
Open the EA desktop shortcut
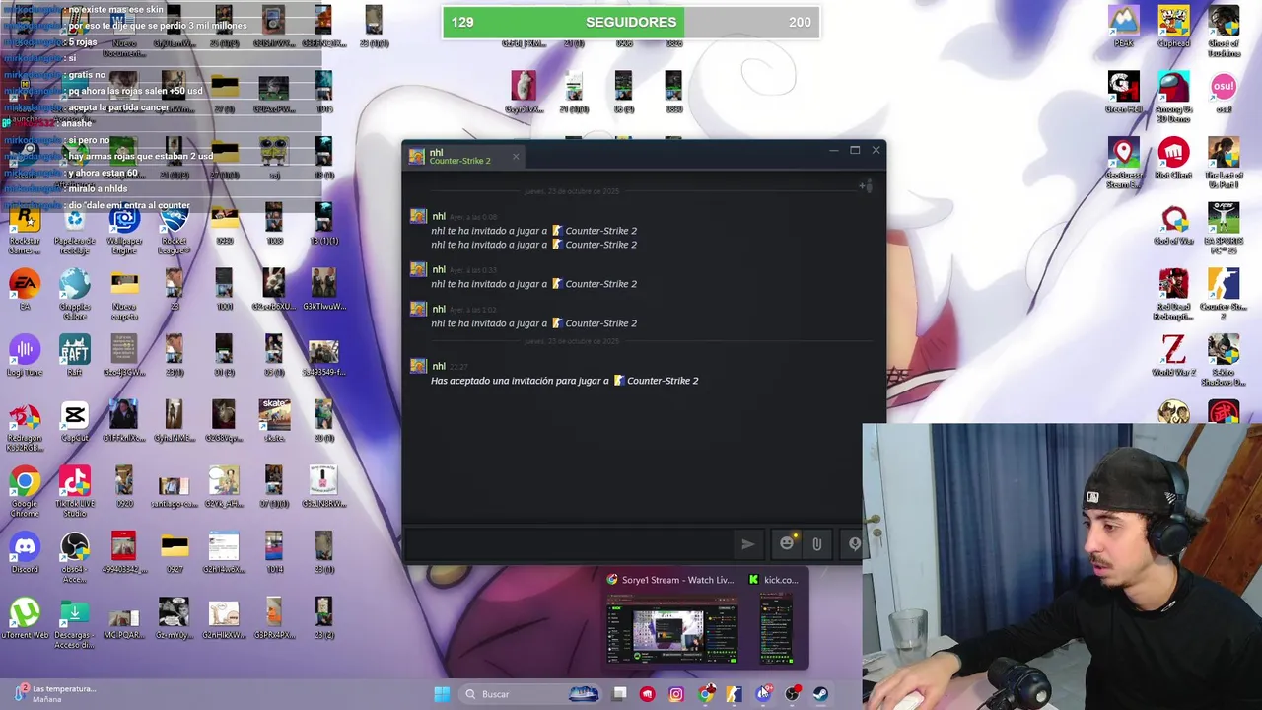25,290
